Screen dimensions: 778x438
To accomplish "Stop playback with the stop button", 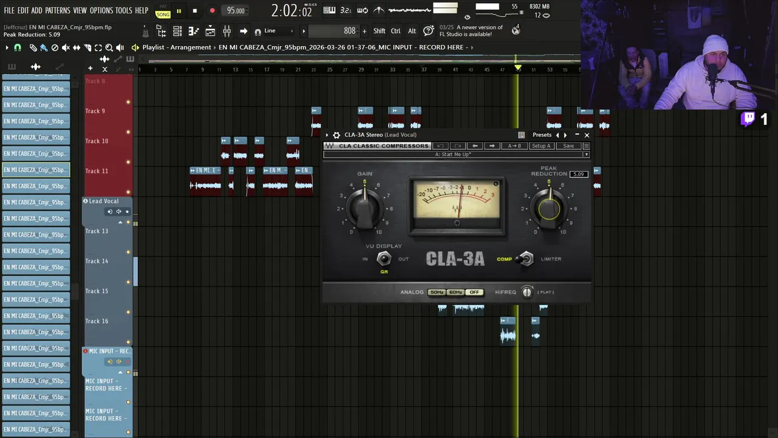I will (x=194, y=11).
